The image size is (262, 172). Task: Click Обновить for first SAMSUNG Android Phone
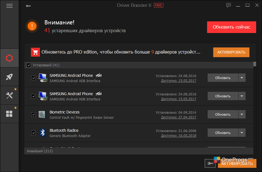[223, 78]
